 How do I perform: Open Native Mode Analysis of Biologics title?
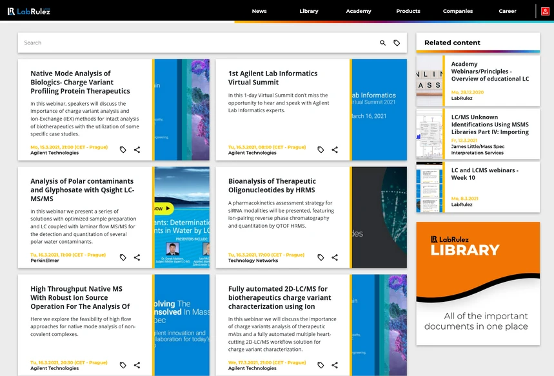click(x=80, y=82)
